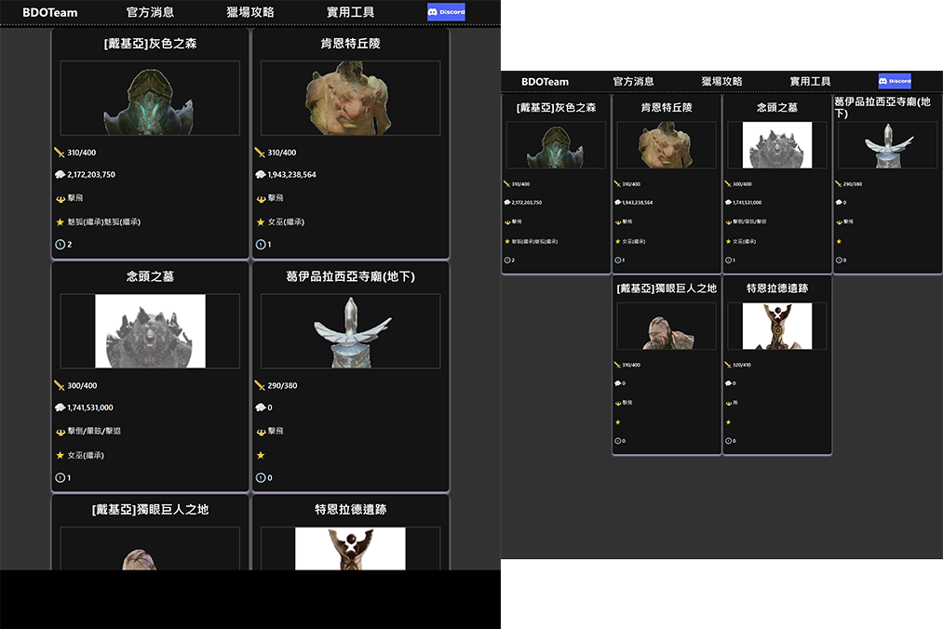Click the Discord button in the left page header
943x629 pixels.
pyautogui.click(x=446, y=12)
